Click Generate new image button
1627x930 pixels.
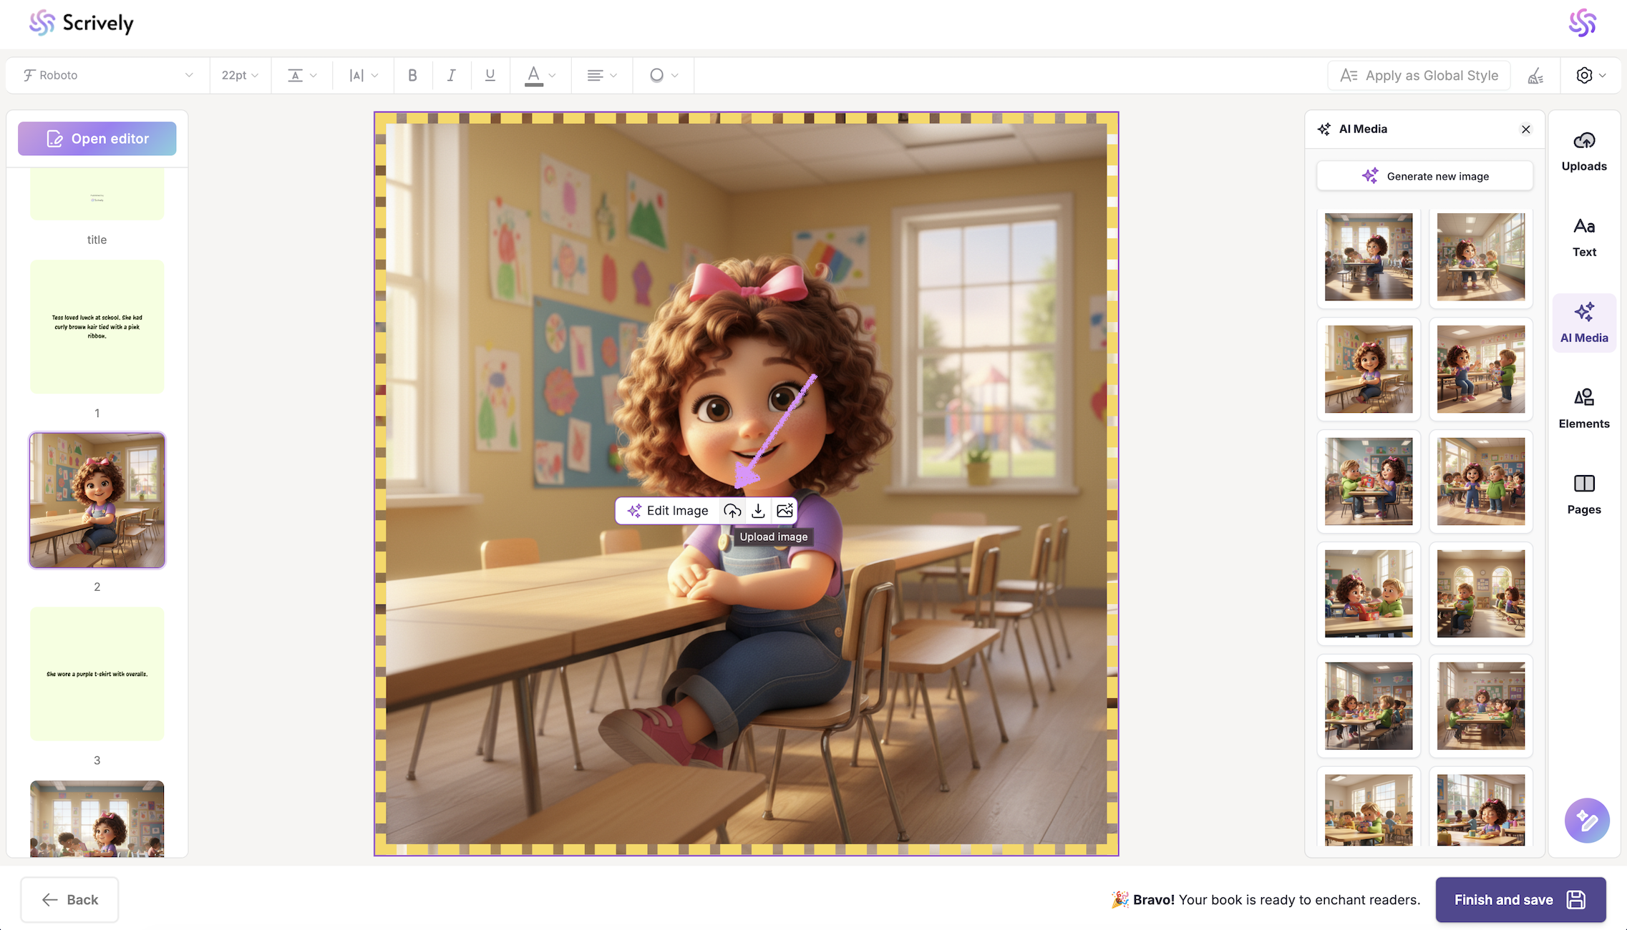(1424, 176)
